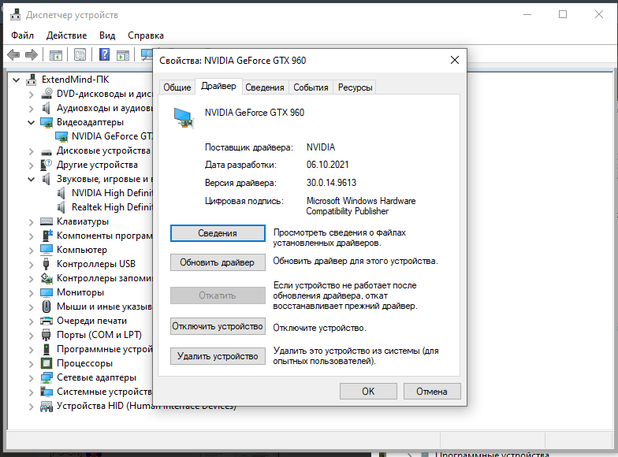The height and width of the screenshot is (457, 618).
Task: Close the NVIDIA properties dialog
Action: click(x=454, y=60)
